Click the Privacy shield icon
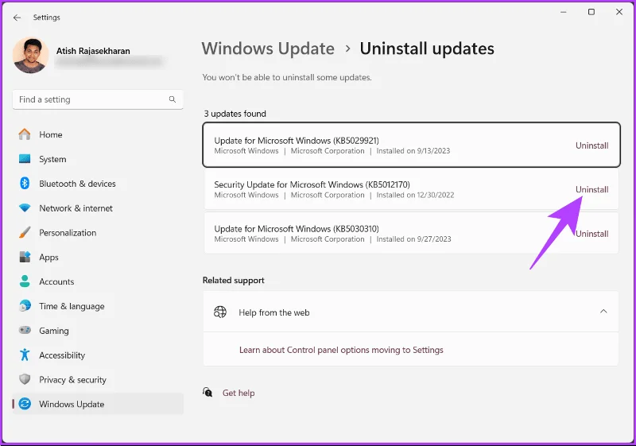This screenshot has height=446, width=636. coord(25,379)
